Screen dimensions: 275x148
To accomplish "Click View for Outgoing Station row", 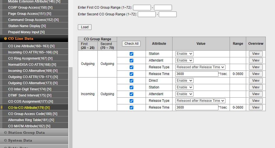I will 256,54.
